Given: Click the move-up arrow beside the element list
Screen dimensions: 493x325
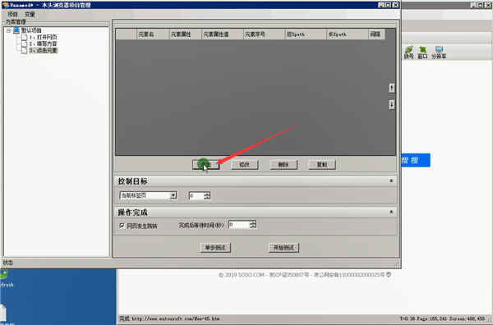Looking at the screenshot, I should click(391, 88).
